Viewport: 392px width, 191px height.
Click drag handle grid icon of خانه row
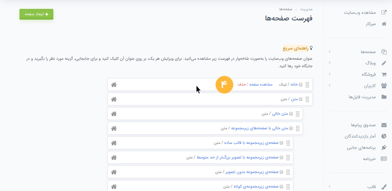coord(307,85)
